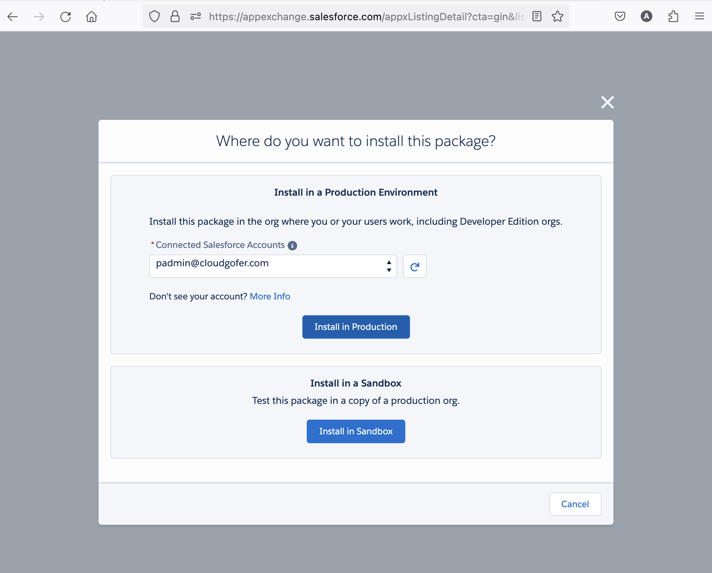Click Install in Sandbox
The image size is (712, 573).
click(356, 431)
